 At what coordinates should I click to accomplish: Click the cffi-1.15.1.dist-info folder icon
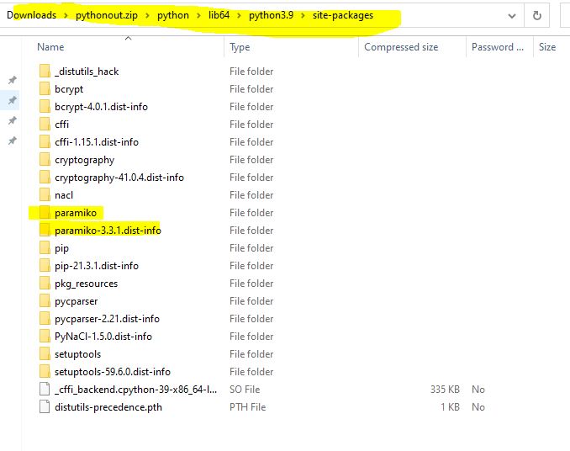click(45, 142)
